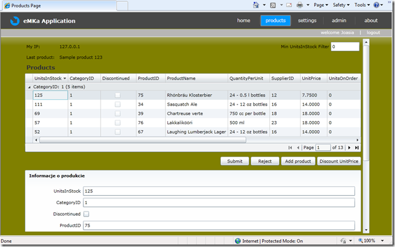This screenshot has height=247, width=395.
Task: Click the Reject button
Action: point(265,161)
